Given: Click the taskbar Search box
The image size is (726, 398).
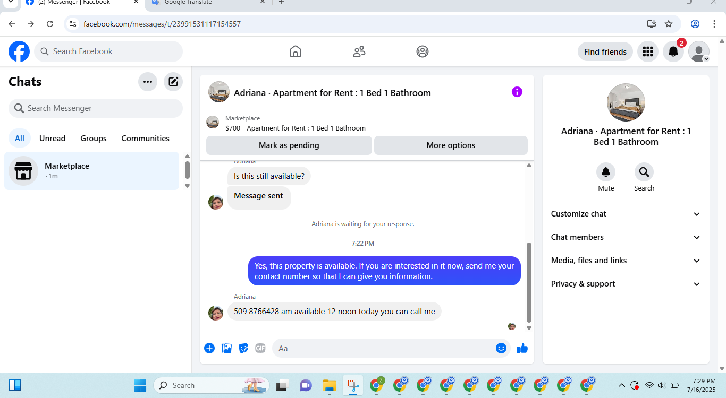Looking at the screenshot, I should tap(212, 385).
